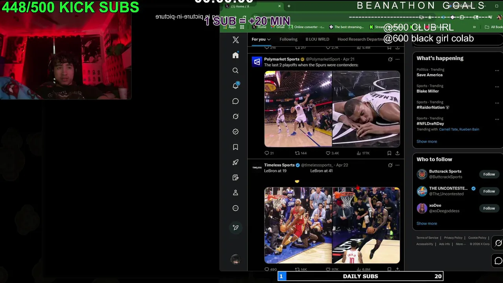Open Chat messages icon in sidebar
503x283 pixels.
point(235,101)
